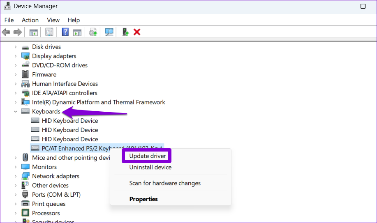Click the Enable device toolbar icon
Viewport: 377px width, 223px height.
click(x=125, y=32)
